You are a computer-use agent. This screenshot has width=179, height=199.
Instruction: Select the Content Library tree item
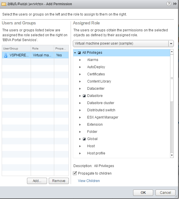tap(99, 81)
